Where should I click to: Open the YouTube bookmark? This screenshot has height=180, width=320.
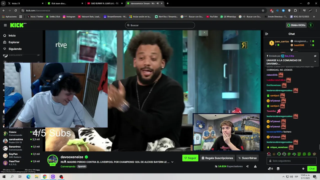tap(212, 17)
